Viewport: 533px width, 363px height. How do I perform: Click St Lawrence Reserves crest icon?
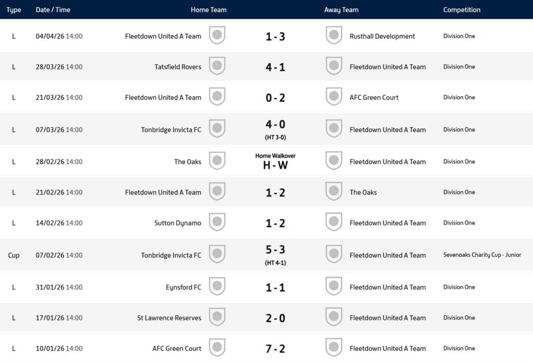(x=217, y=317)
